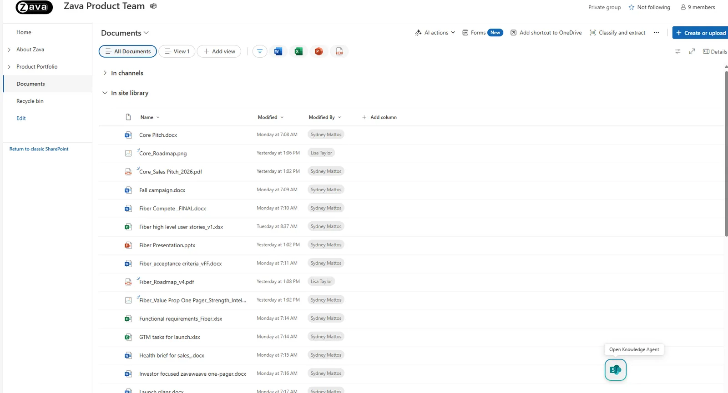Filter documents by PowerPoint files

tap(319, 51)
